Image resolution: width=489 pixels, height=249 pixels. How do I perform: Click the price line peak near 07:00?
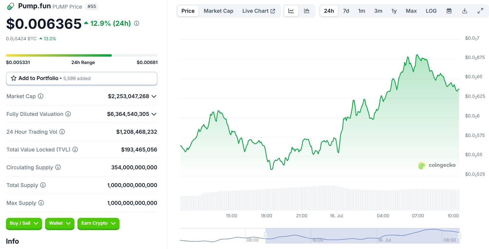point(417,55)
